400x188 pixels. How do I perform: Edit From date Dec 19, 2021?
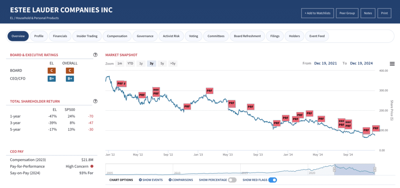point(325,63)
